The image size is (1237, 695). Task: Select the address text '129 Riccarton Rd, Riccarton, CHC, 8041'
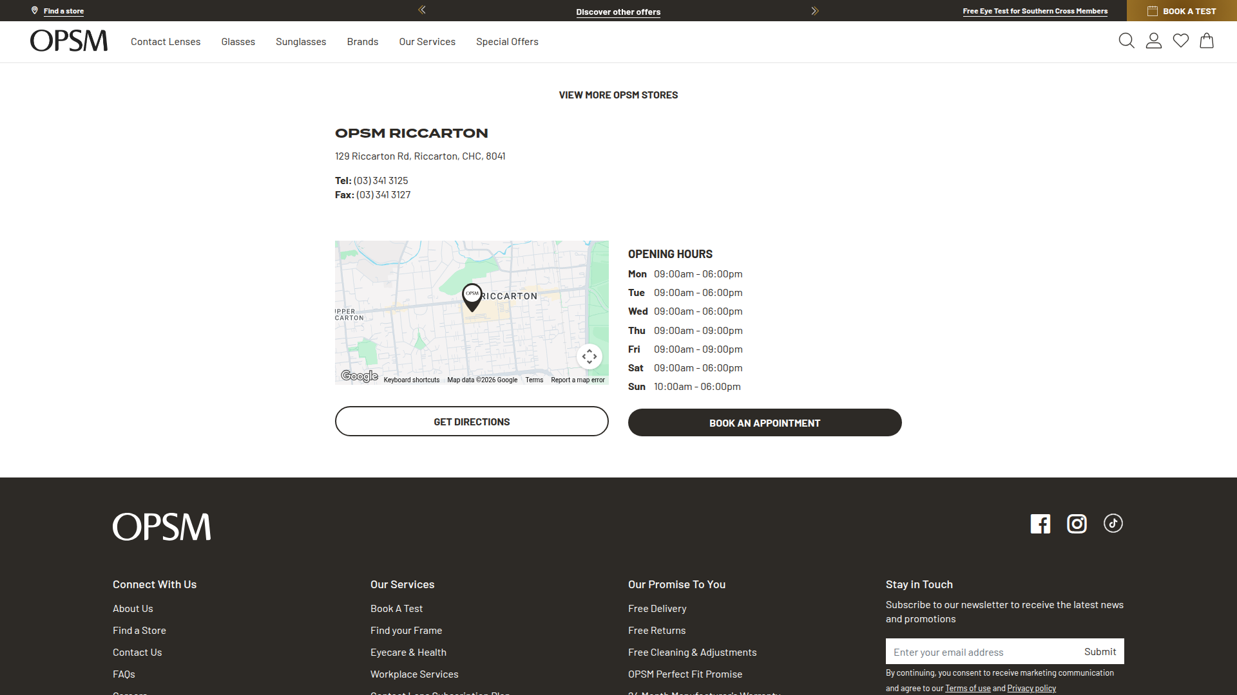click(420, 156)
